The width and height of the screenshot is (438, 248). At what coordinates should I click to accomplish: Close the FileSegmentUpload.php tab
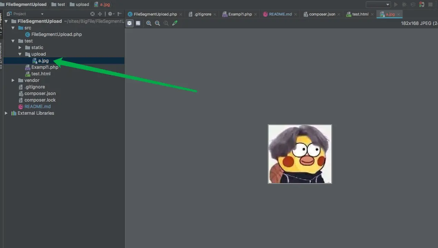tap(181, 15)
